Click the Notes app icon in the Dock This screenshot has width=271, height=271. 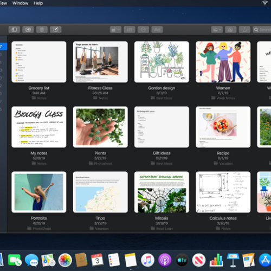(131, 260)
